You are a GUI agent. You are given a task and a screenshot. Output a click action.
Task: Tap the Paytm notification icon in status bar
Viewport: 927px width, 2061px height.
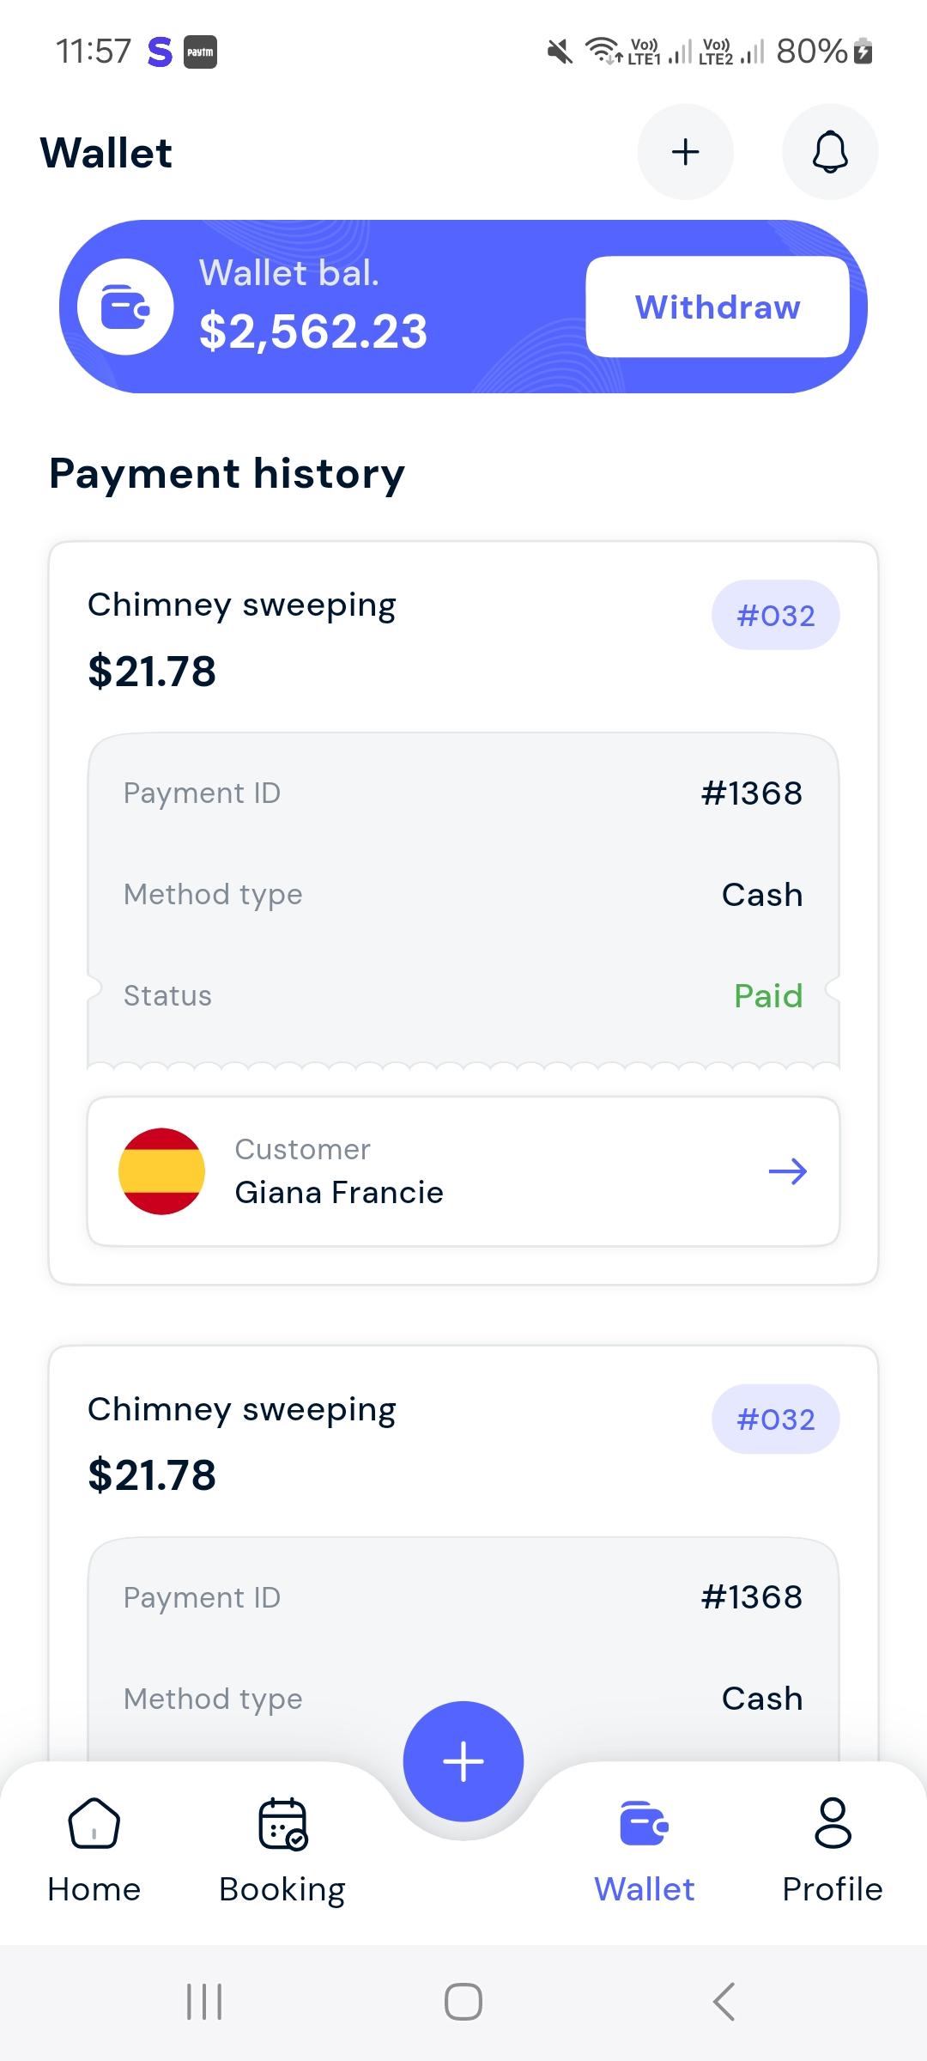pos(200,52)
